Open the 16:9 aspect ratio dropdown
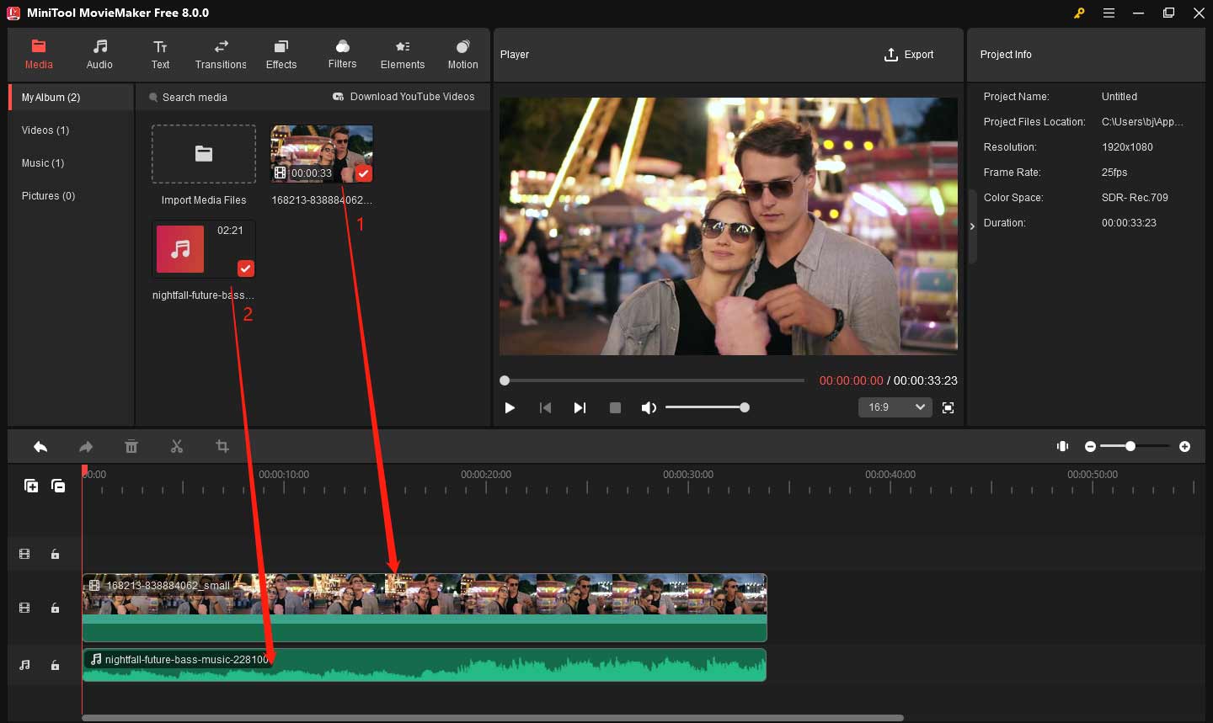 click(895, 407)
